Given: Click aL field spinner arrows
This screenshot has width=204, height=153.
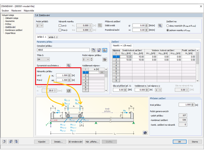Looking at the screenshot, I should coord(69,75).
